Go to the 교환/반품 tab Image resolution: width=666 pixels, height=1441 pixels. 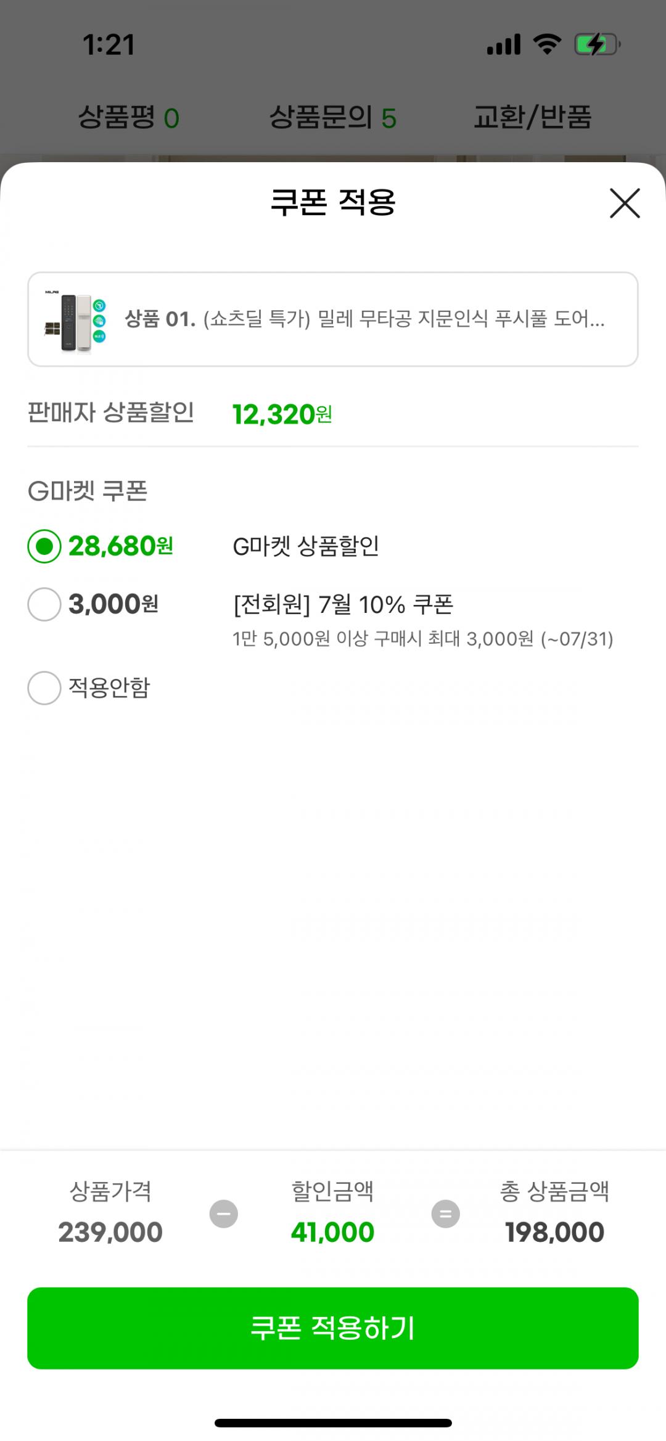click(x=532, y=117)
